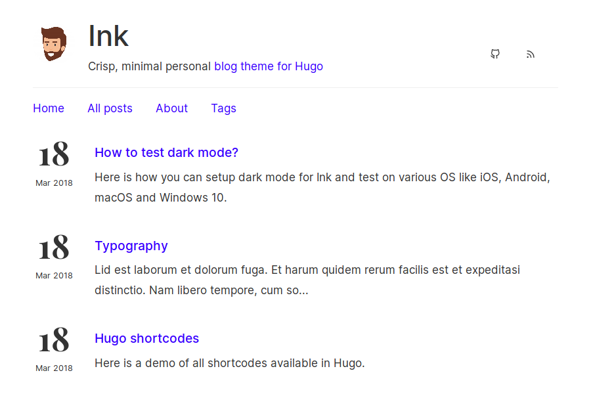Click the day number beside Hugo shortcodes
Screen dimensions: 591x394
54,341
